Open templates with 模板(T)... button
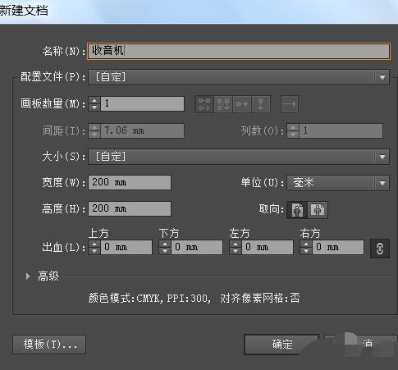Viewport: 398px width, 370px height. (x=49, y=345)
